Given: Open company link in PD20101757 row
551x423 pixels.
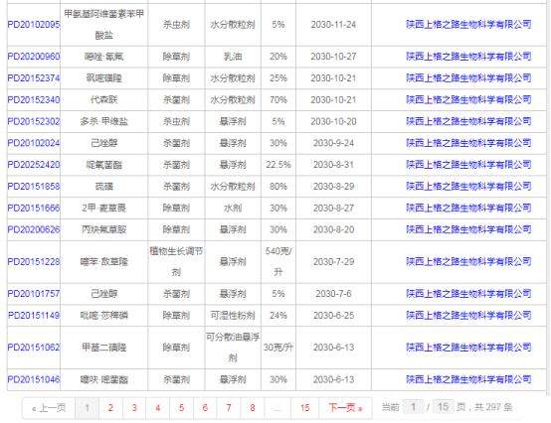Looking at the screenshot, I should coord(468,294).
